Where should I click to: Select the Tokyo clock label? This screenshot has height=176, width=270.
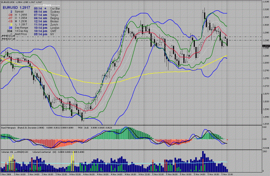[x=54, y=15]
